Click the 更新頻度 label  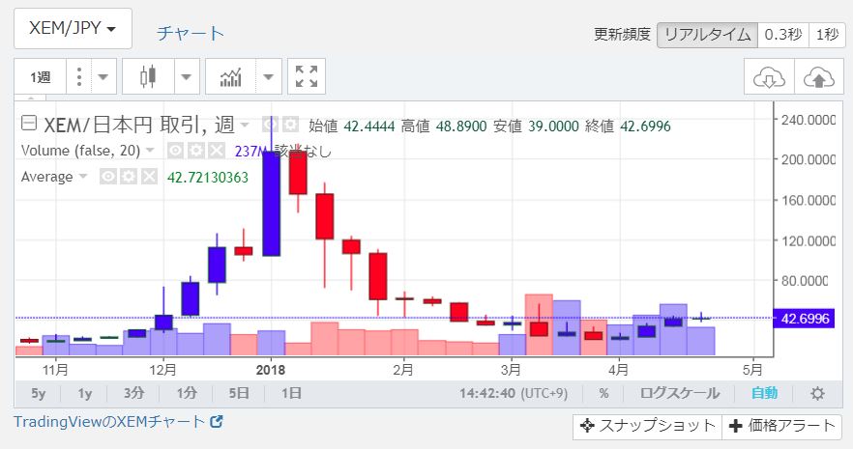pos(623,35)
